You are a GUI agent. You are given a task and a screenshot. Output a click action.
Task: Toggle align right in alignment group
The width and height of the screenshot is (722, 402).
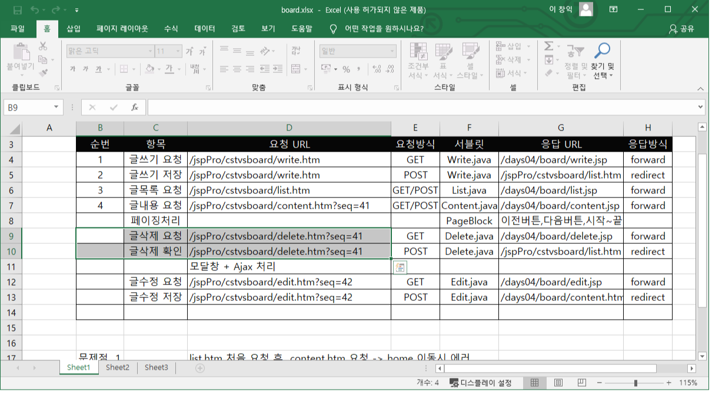point(249,69)
